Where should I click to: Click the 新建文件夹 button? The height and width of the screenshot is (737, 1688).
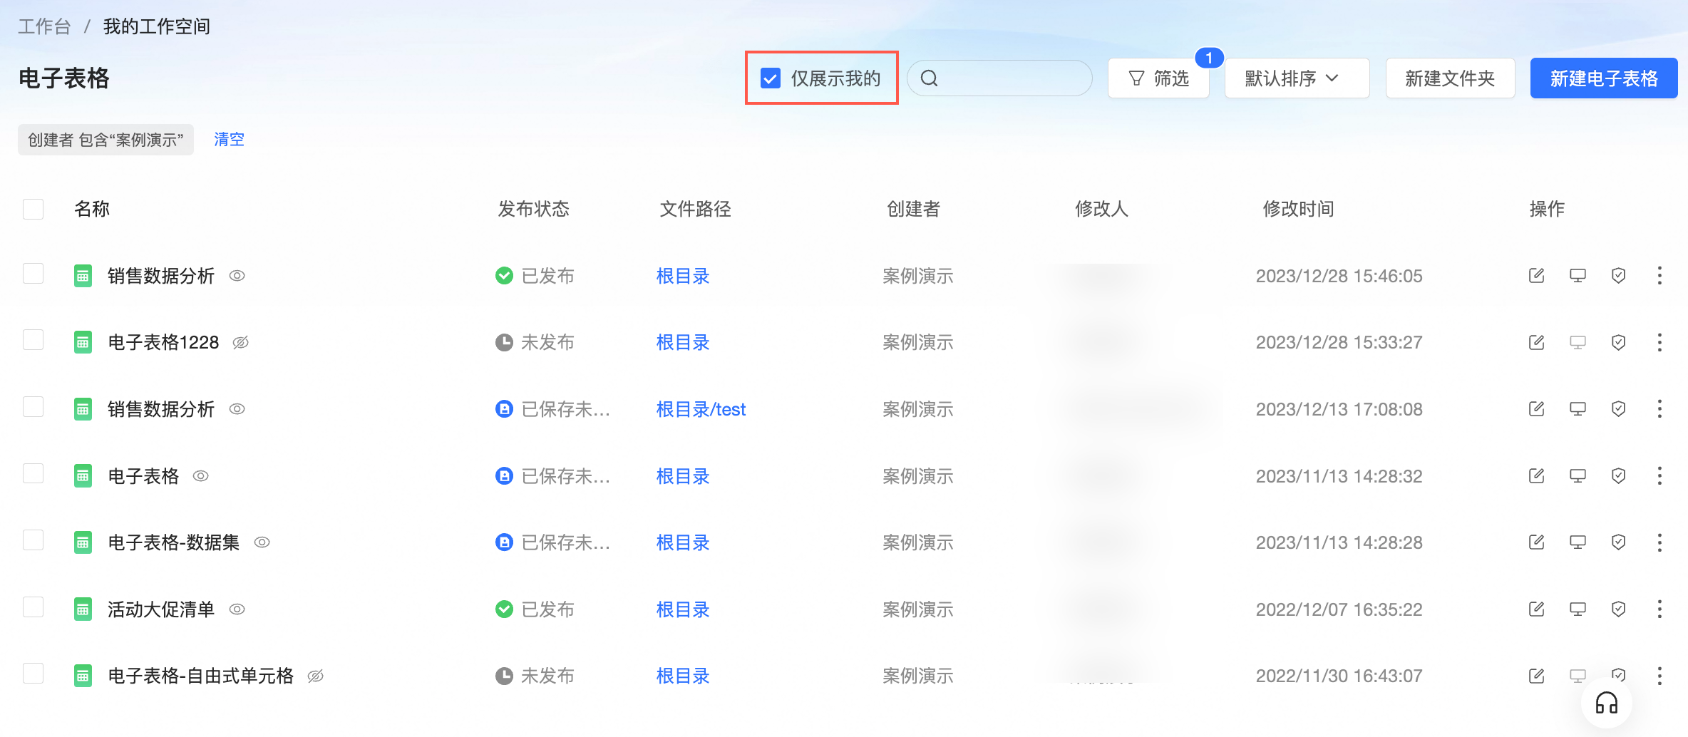[x=1450, y=78]
